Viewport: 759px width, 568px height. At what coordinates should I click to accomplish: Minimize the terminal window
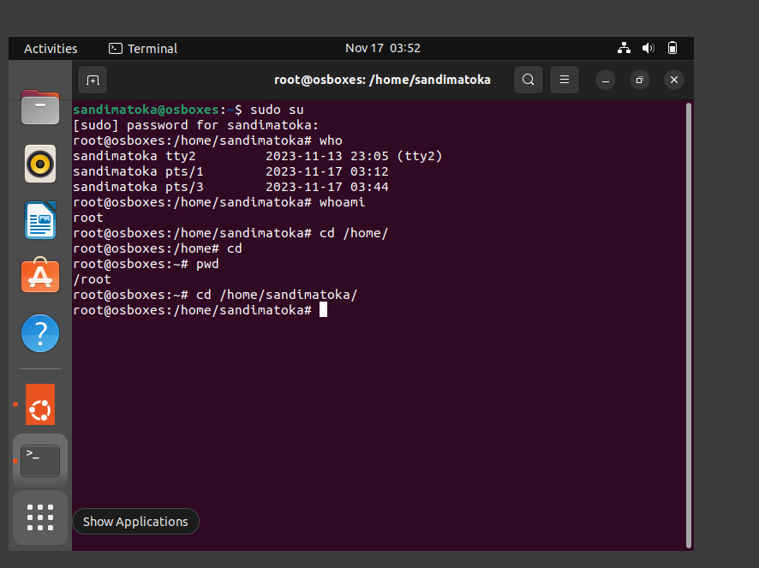(606, 80)
